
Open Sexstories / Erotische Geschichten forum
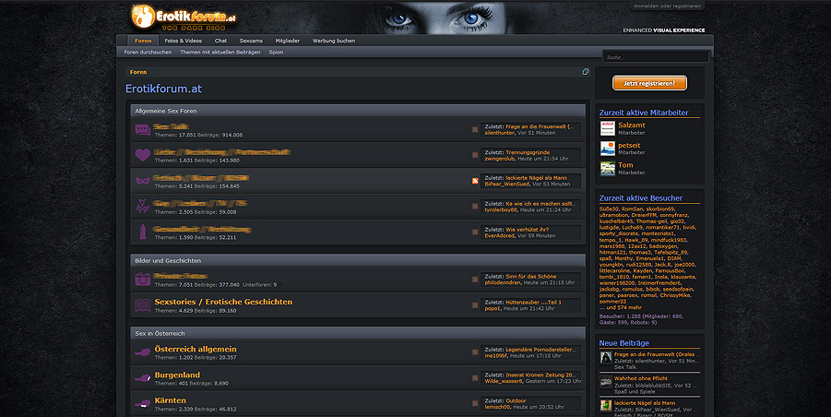223,302
